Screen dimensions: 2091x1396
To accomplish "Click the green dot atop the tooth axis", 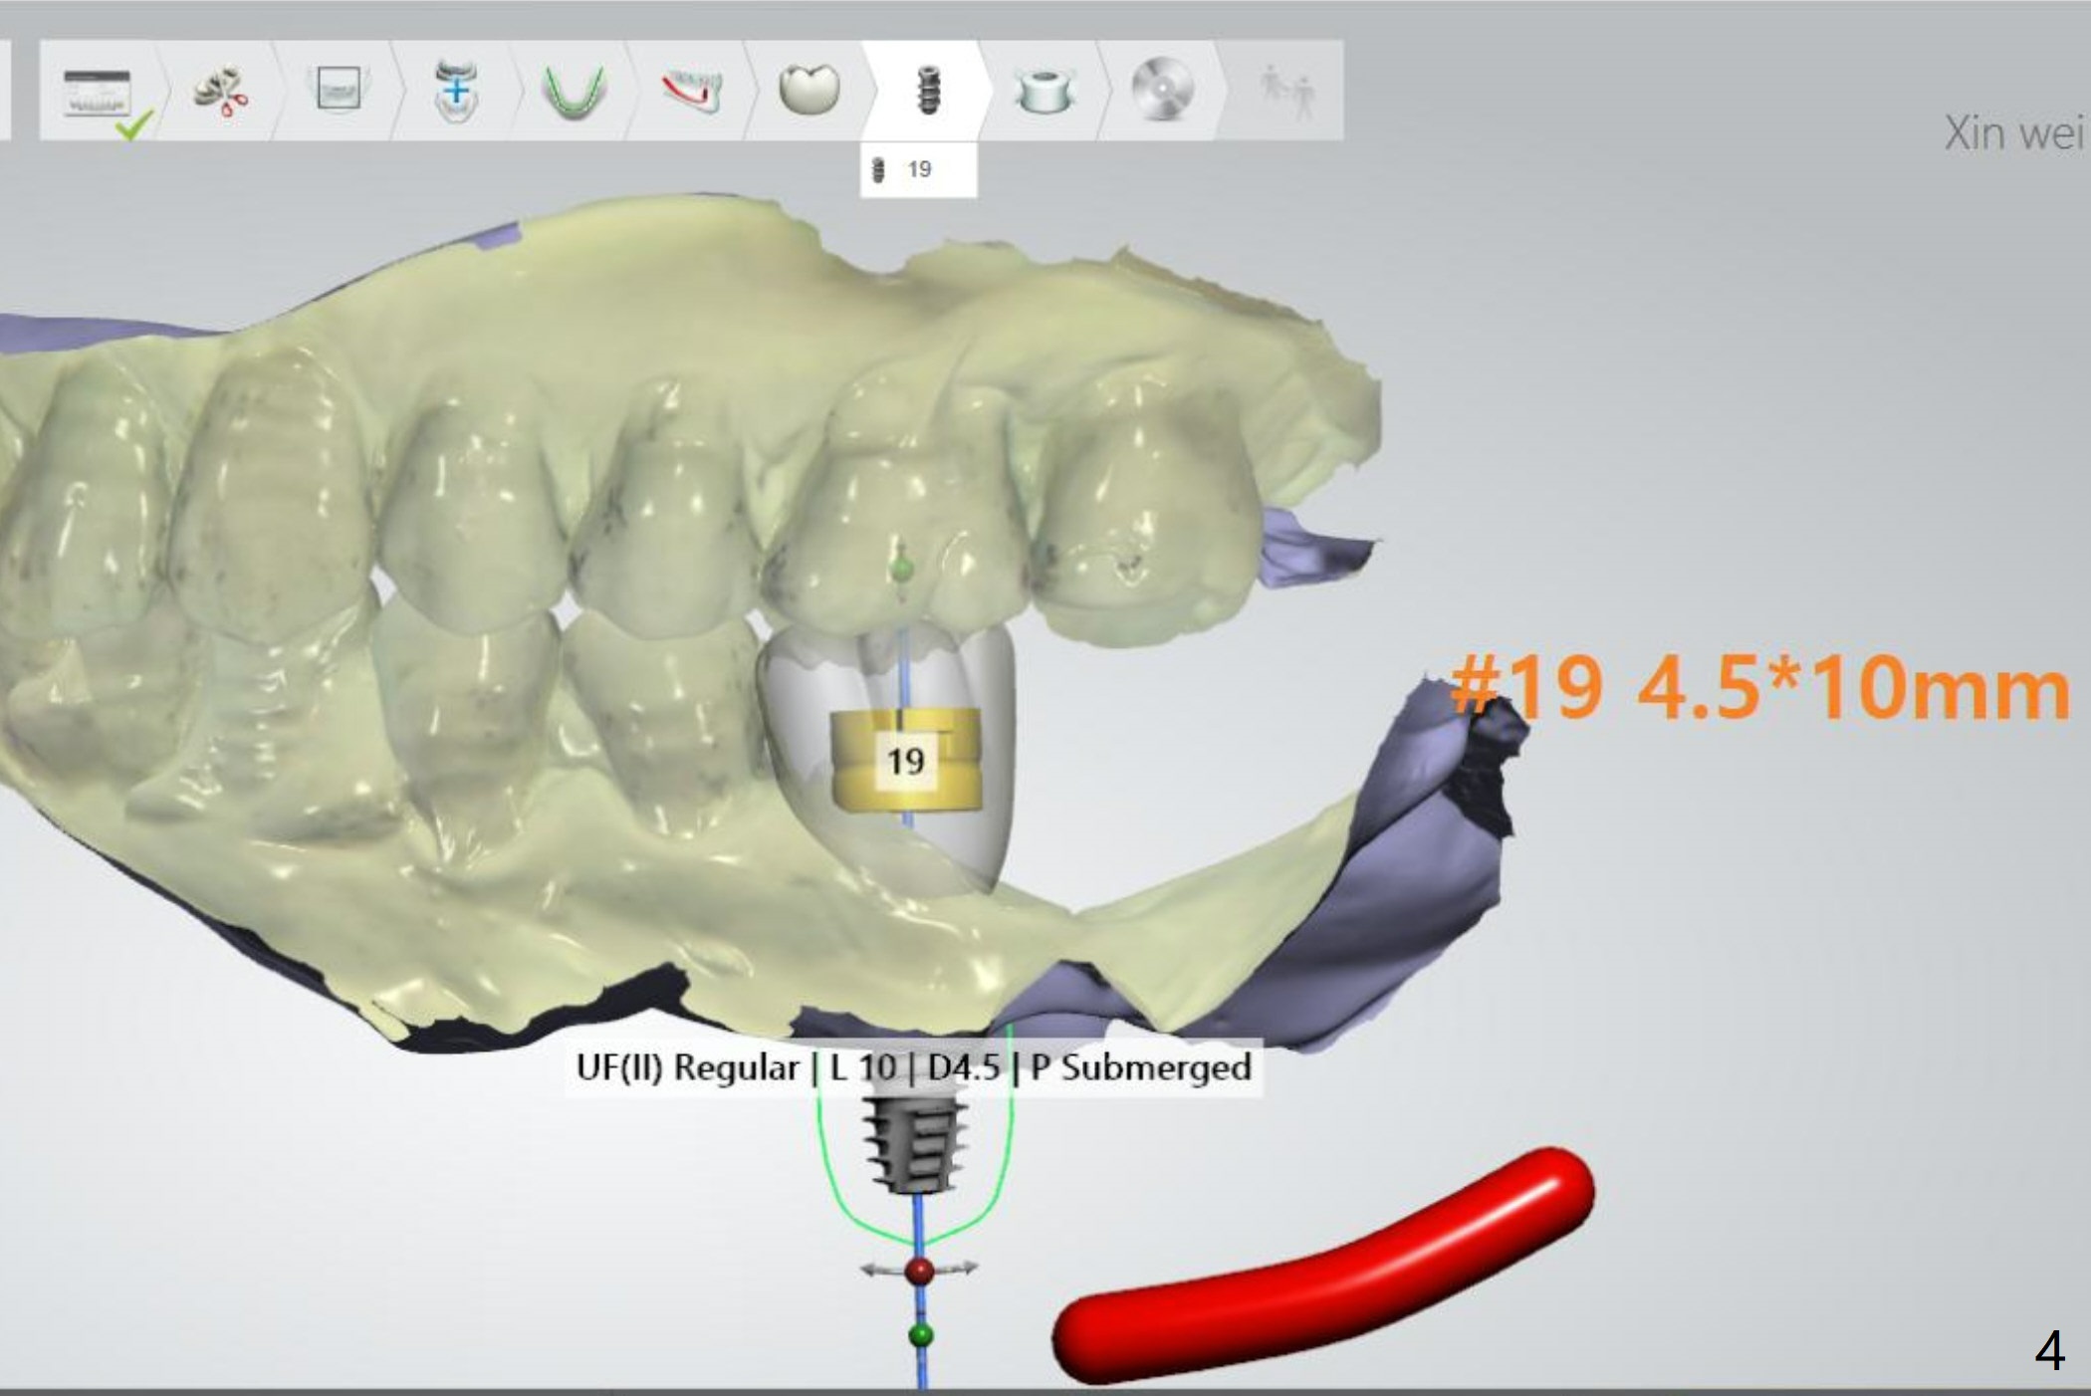I will [x=901, y=570].
